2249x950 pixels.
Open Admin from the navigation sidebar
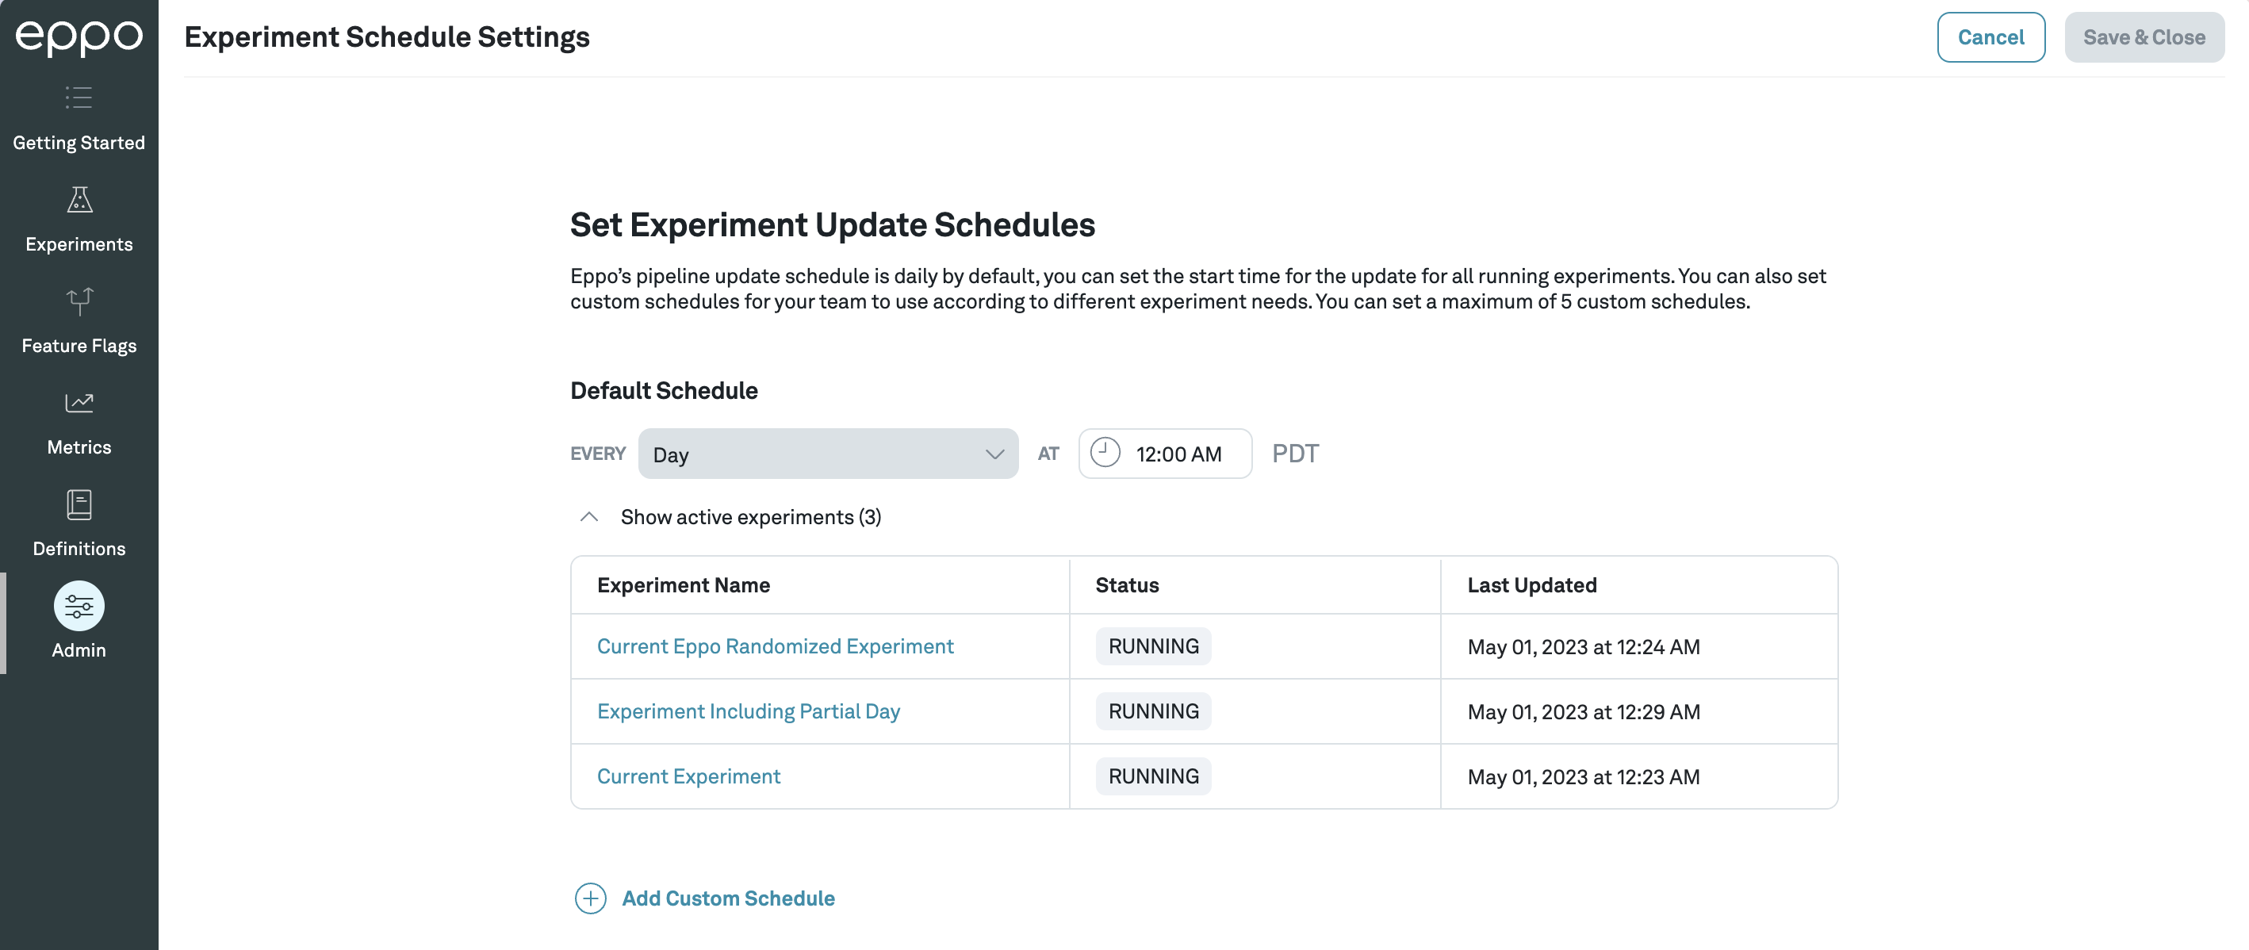tap(79, 649)
